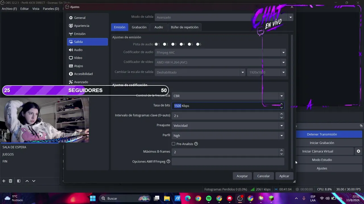The image size is (364, 204).
Task: Switch to the Audio output tab
Action: 159,27
